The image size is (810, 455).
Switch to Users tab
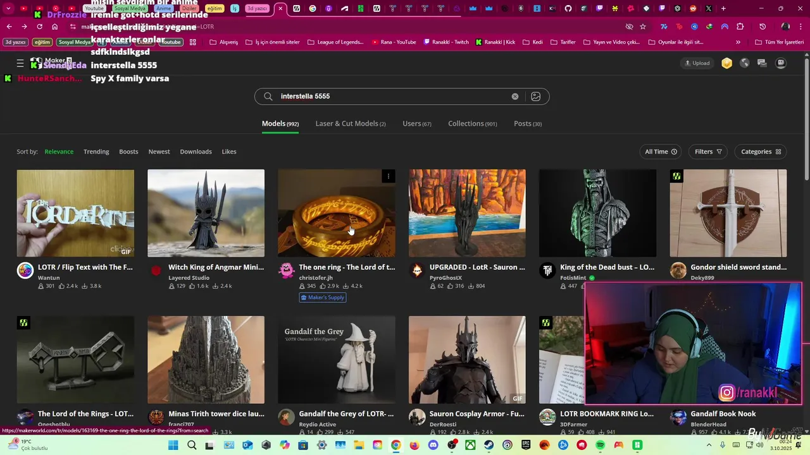click(x=417, y=124)
